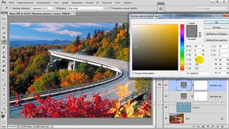
Task: Click the hex color field '828078'
Action: pyautogui.click(x=199, y=73)
